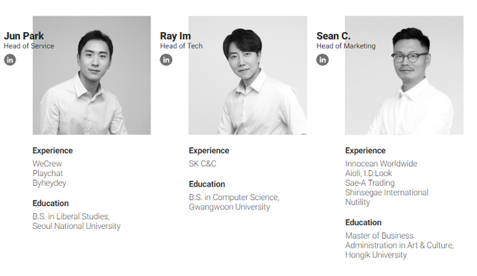Click WeCrew in Jun Park's experience
Screen dimensions: 477x276
pos(47,163)
